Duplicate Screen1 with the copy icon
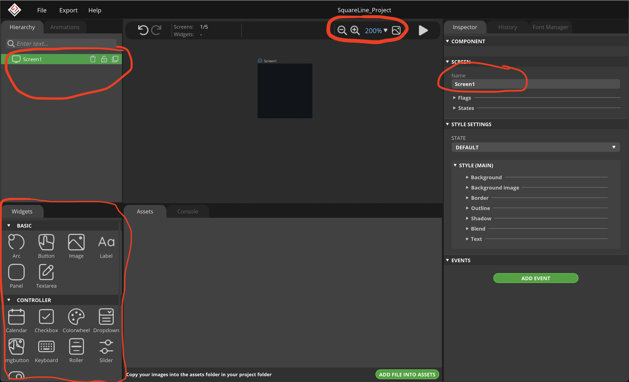 pyautogui.click(x=115, y=59)
